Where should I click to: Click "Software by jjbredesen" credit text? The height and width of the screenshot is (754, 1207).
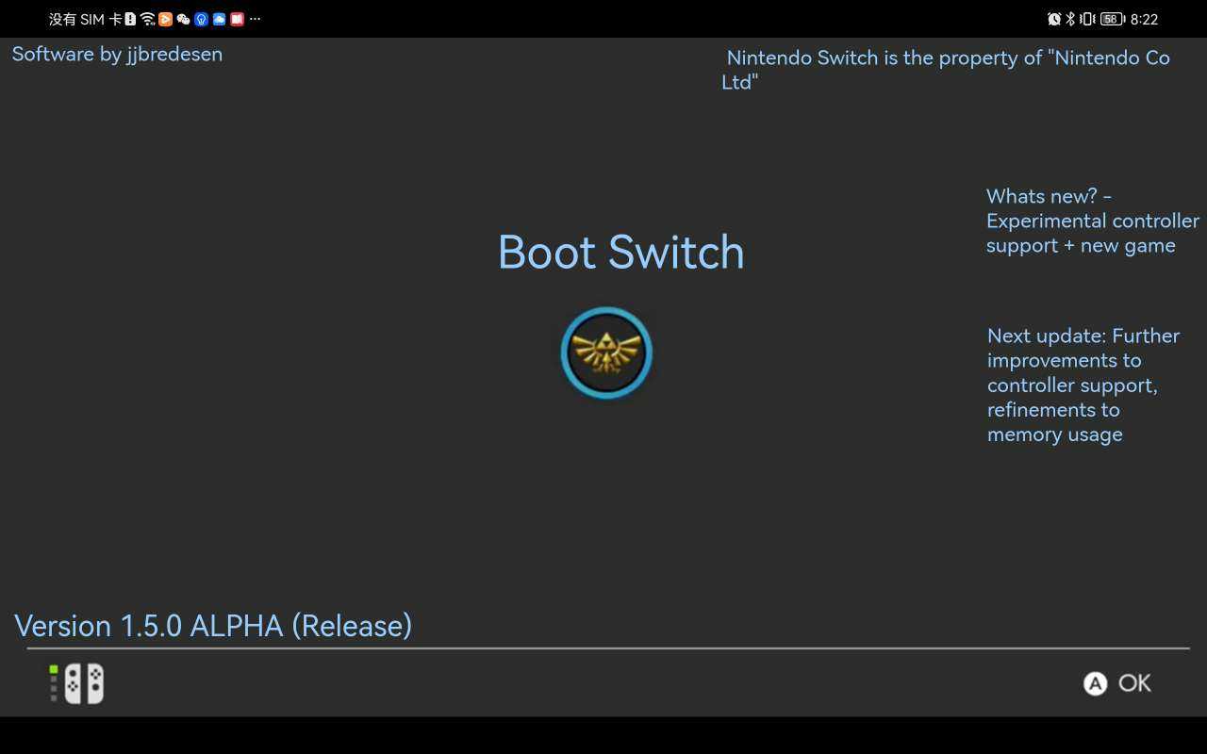[117, 54]
